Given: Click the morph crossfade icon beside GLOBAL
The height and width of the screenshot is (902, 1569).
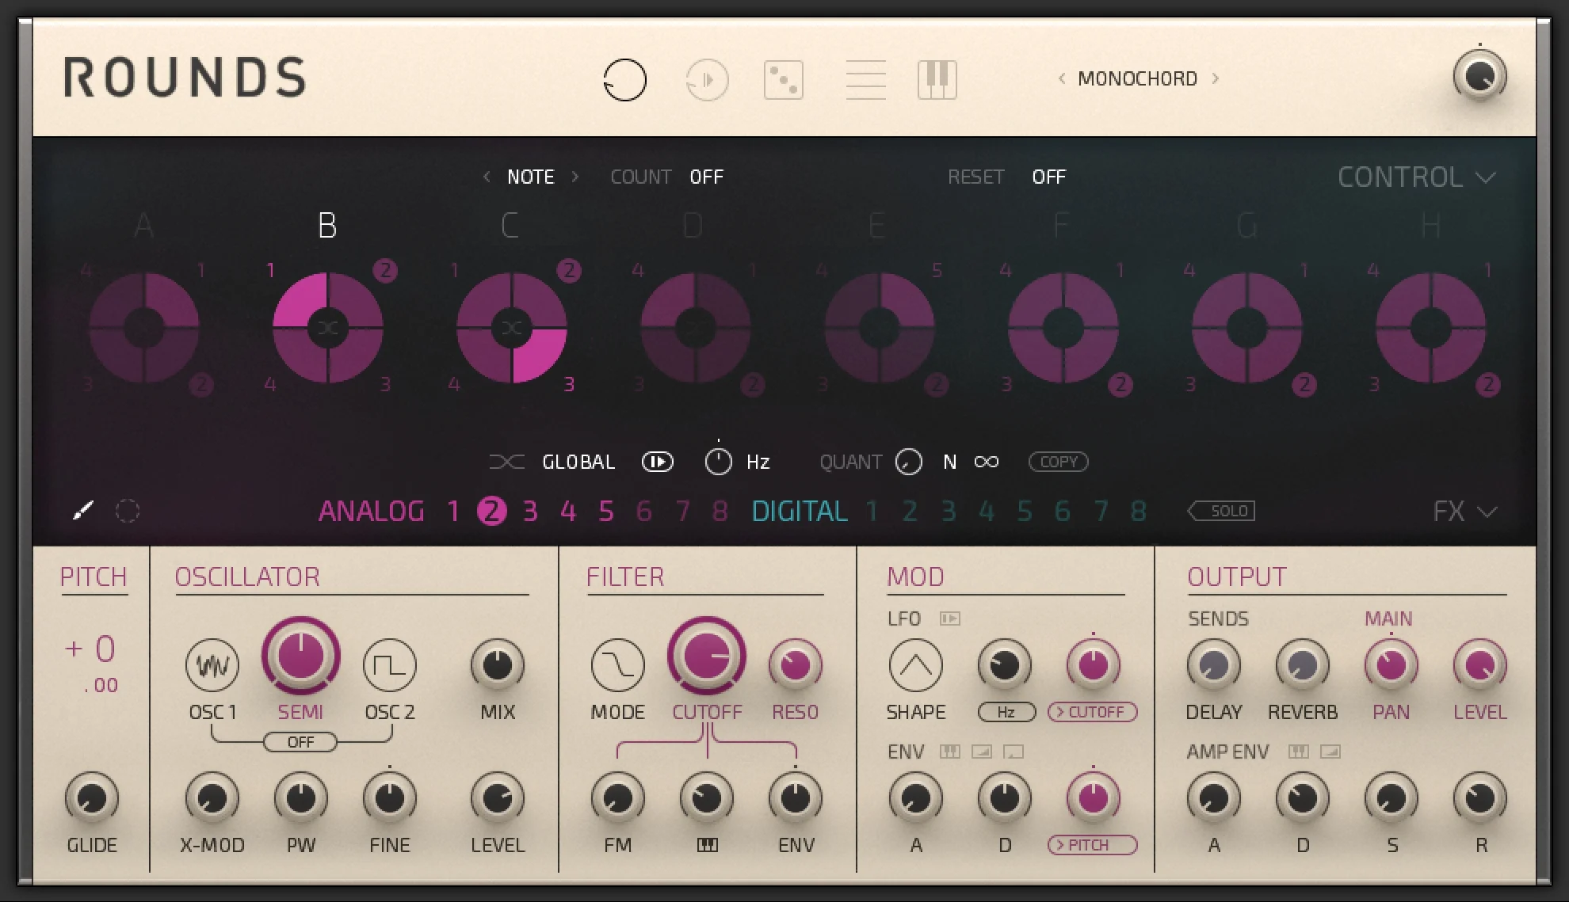Looking at the screenshot, I should pyautogui.click(x=506, y=462).
